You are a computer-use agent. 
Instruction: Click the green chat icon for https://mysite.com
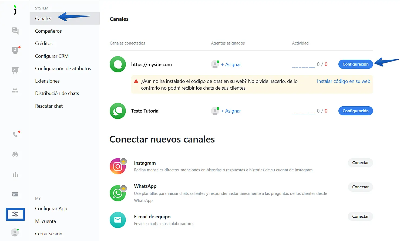tap(118, 64)
